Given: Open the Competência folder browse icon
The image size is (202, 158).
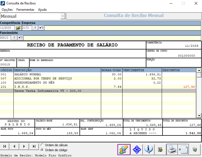Looking at the screenshot, I should pos(18,28).
